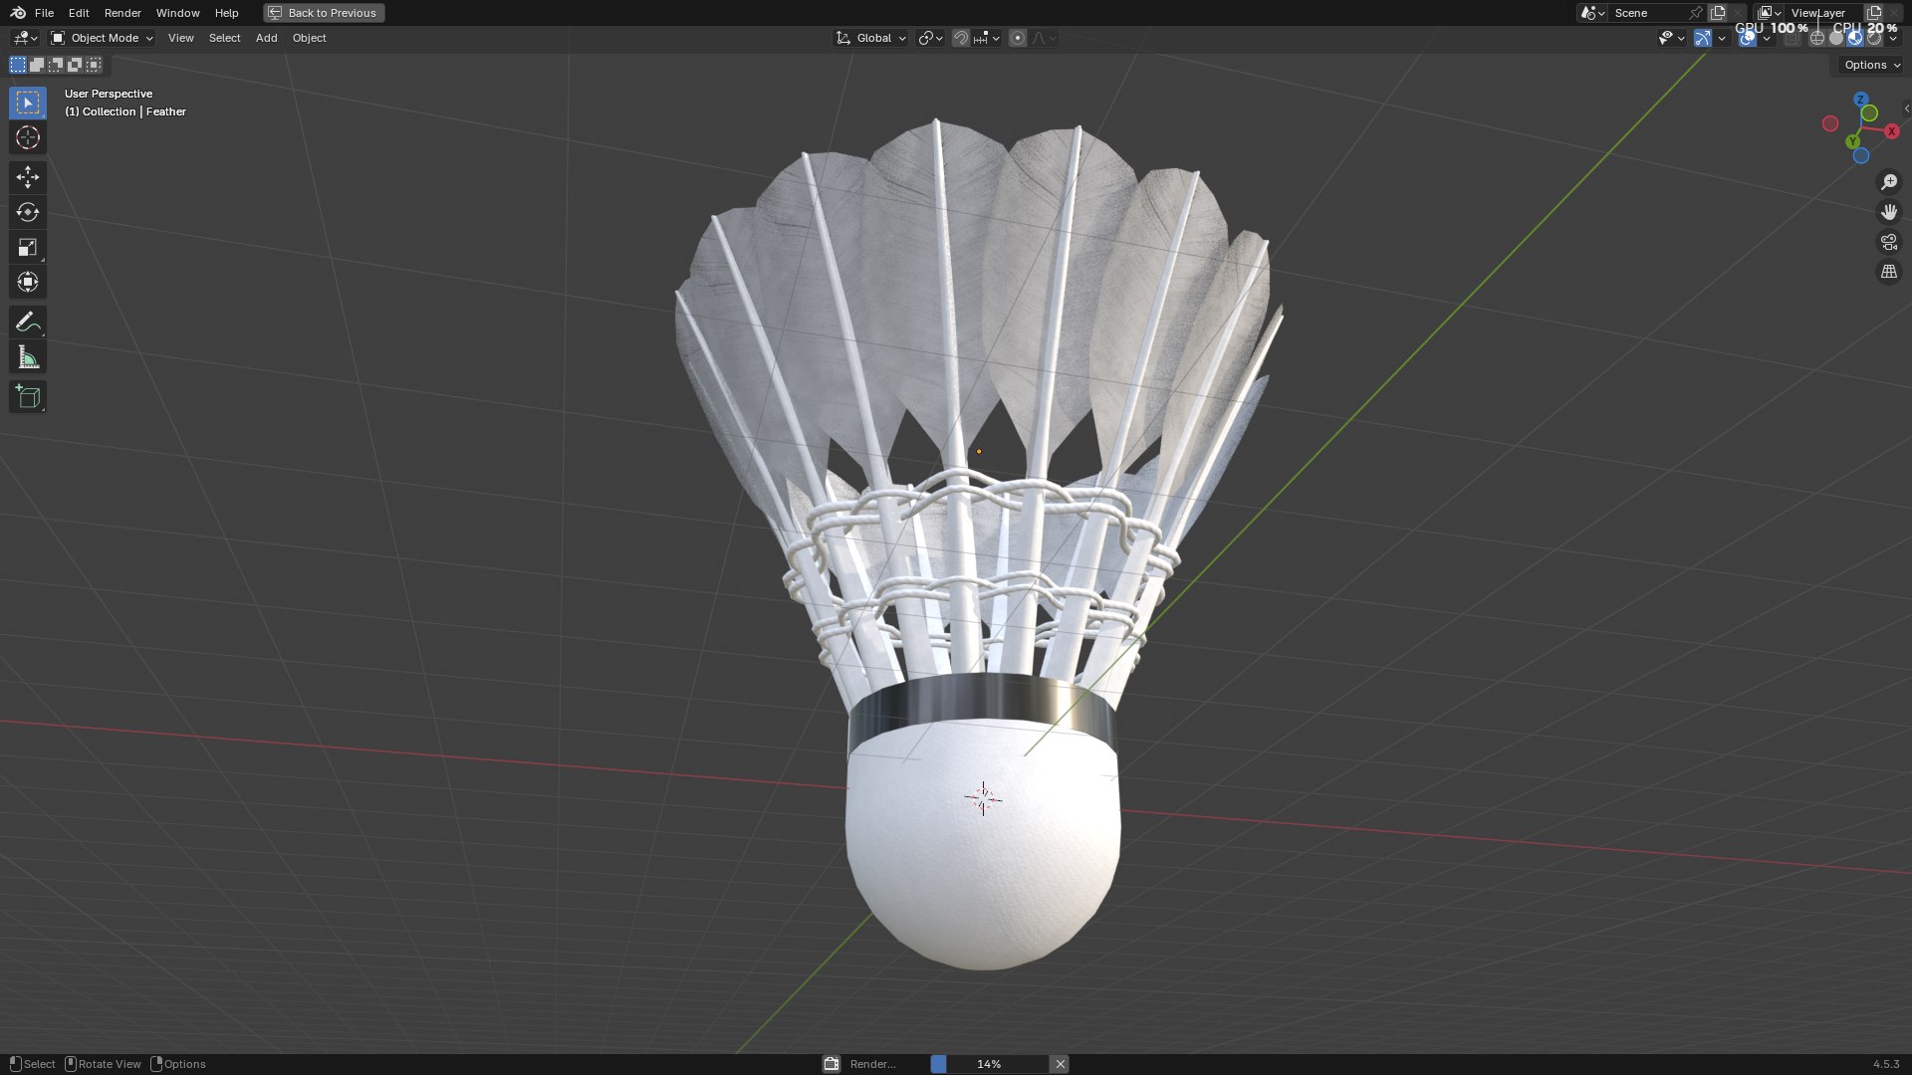Click the render progress bar at 14%
Viewport: 1912px width, 1075px height.
pos(989,1064)
